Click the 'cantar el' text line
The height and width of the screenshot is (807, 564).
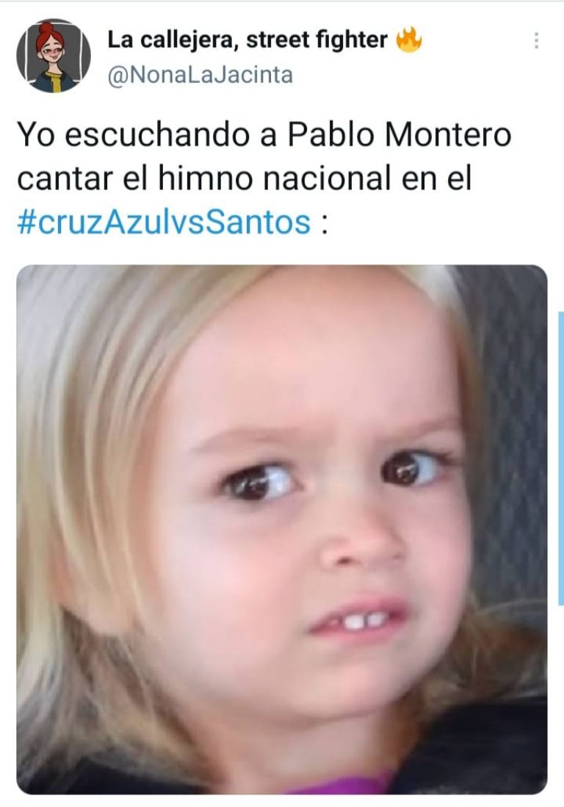pyautogui.click(x=84, y=179)
